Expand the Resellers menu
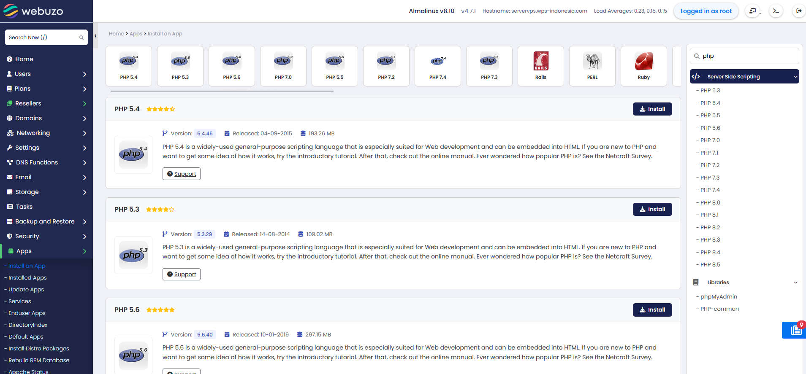 (46, 103)
